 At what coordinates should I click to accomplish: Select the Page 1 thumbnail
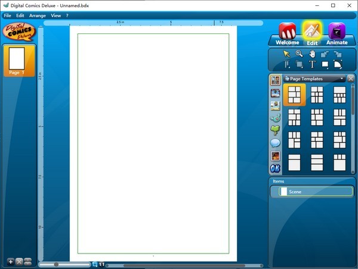[20, 61]
